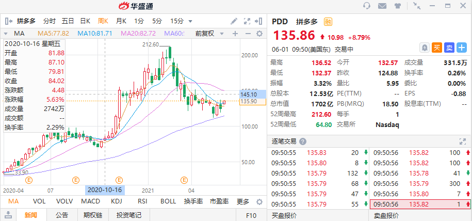
Task: Open customer service headset icon
Action: coord(367,6)
